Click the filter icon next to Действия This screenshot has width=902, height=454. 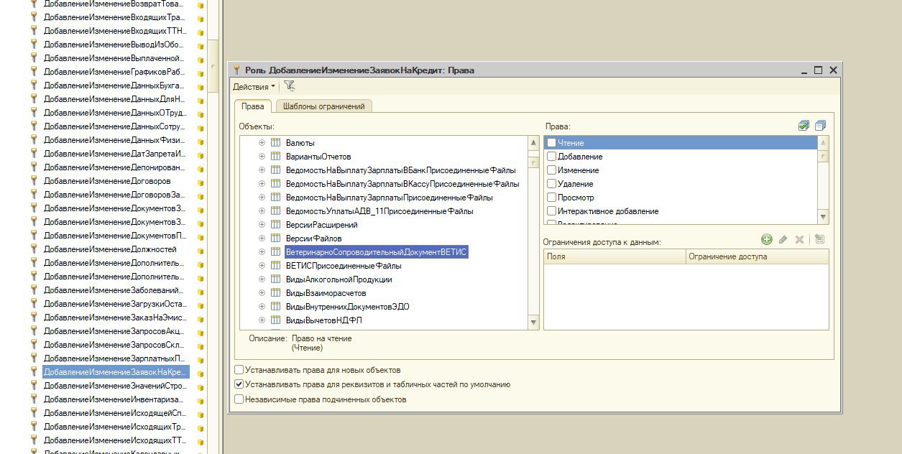pyautogui.click(x=289, y=86)
